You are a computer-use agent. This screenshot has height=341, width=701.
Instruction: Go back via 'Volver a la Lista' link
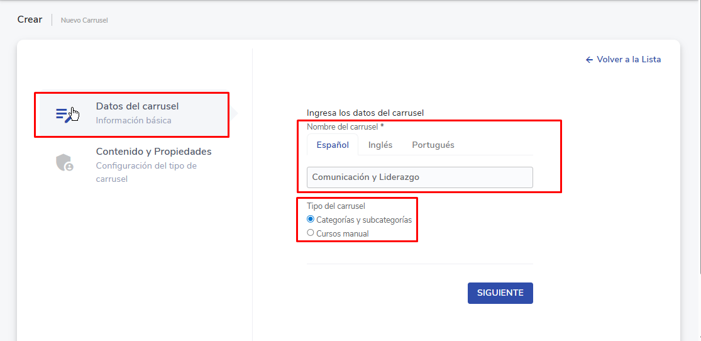[629, 60]
